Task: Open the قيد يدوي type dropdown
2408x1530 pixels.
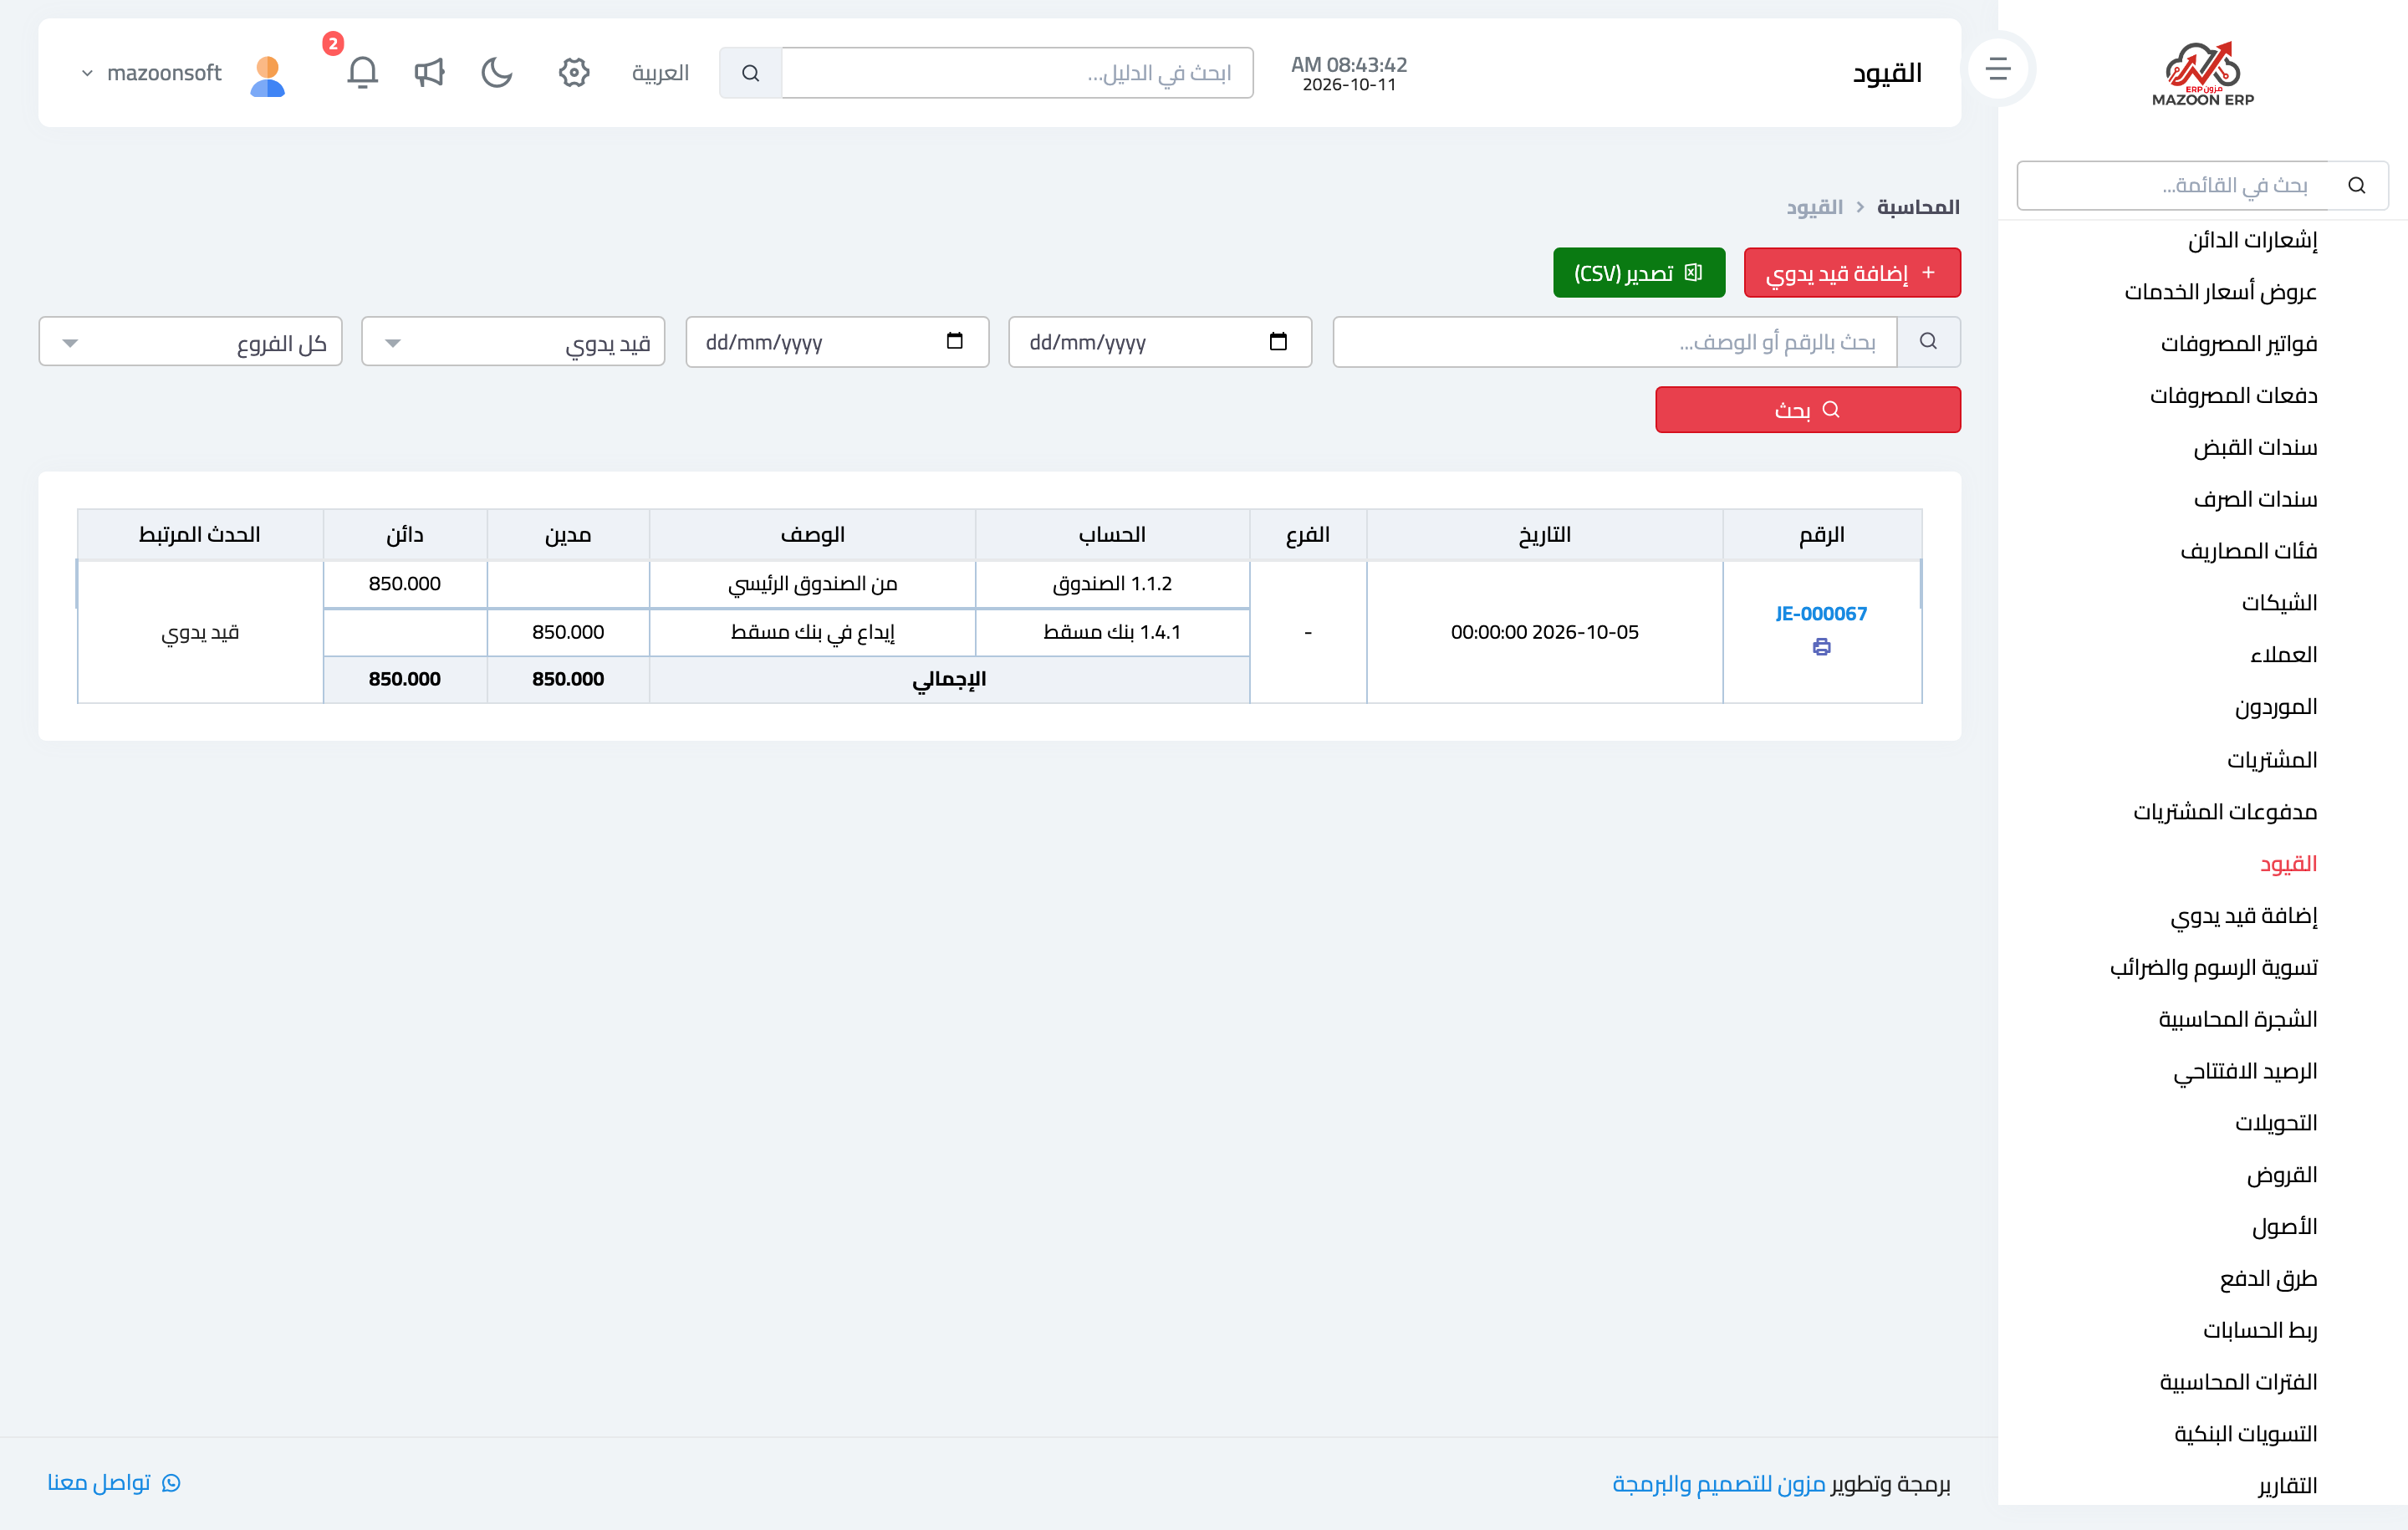Action: click(x=513, y=342)
